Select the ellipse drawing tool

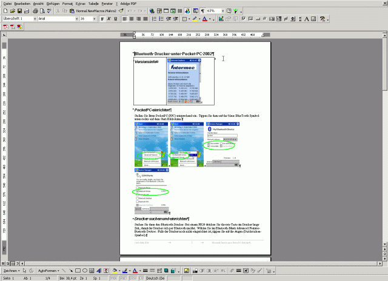coord(85,271)
